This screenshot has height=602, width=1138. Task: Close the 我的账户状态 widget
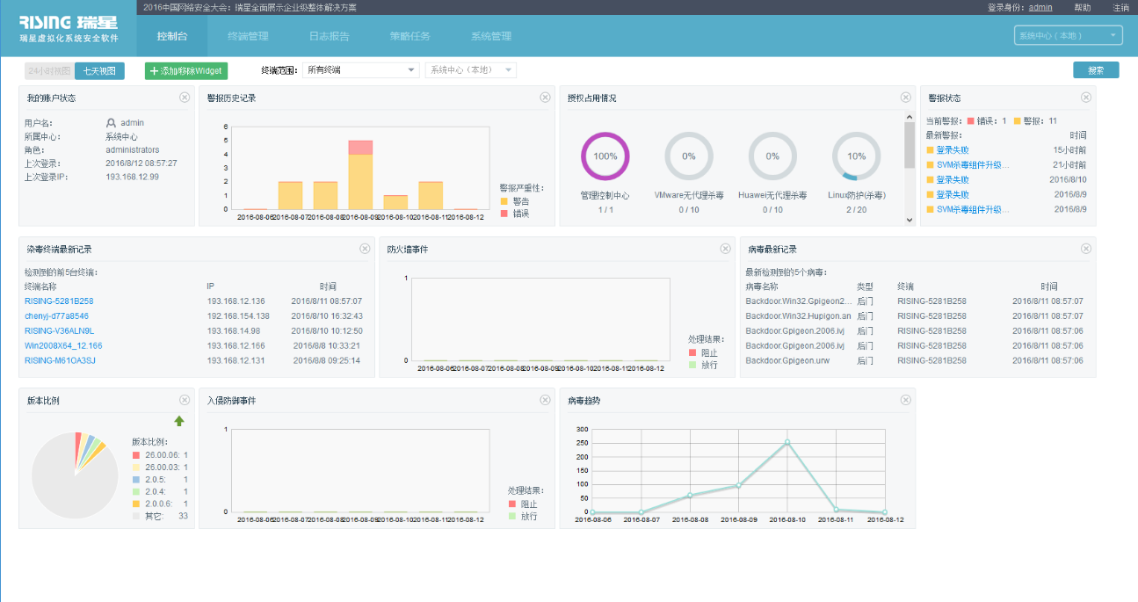pos(185,98)
